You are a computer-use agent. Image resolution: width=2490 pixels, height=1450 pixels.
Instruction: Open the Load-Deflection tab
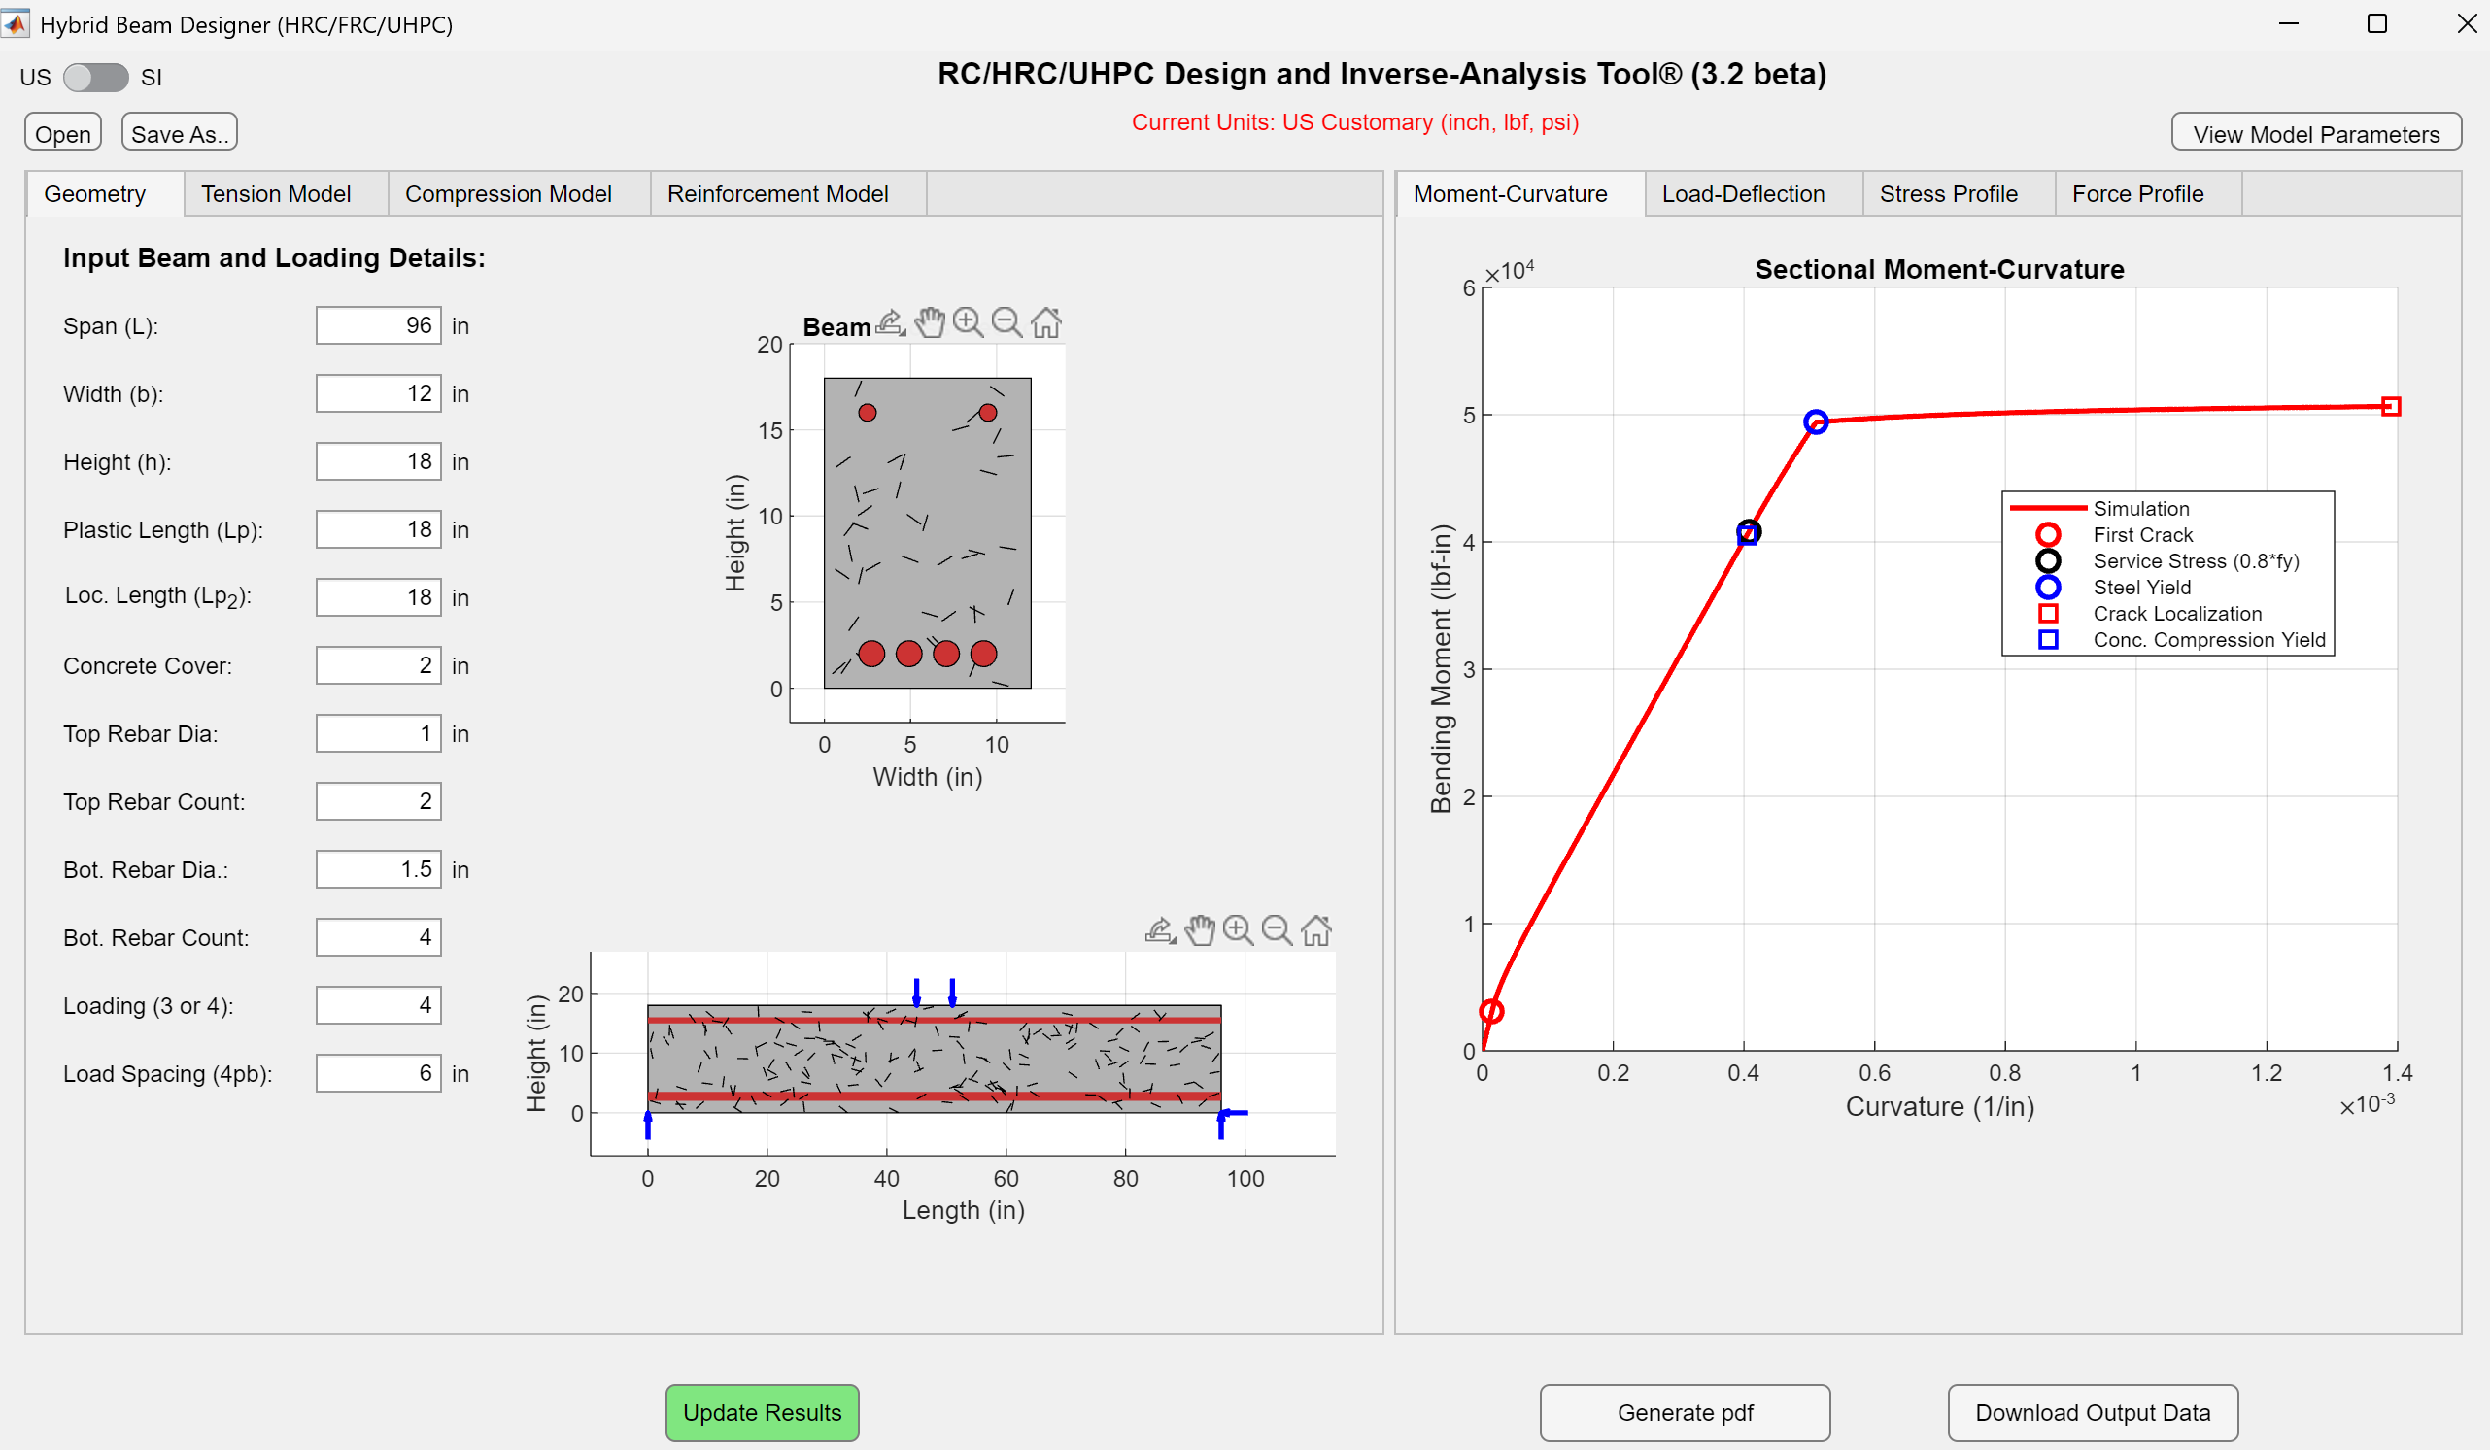pyautogui.click(x=1742, y=193)
